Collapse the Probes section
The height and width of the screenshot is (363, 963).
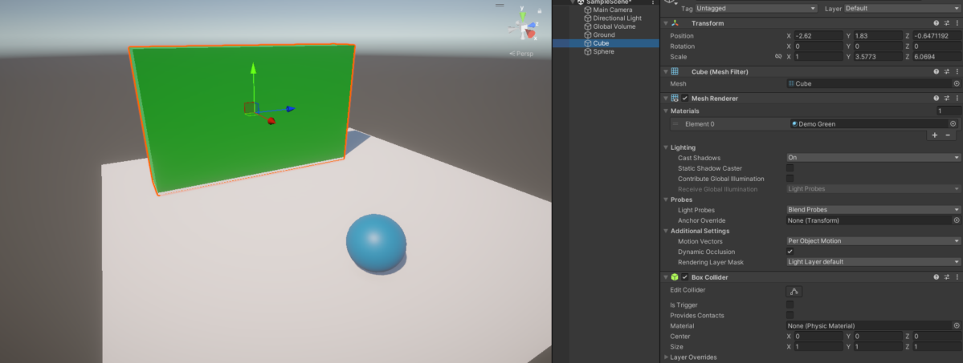point(666,200)
